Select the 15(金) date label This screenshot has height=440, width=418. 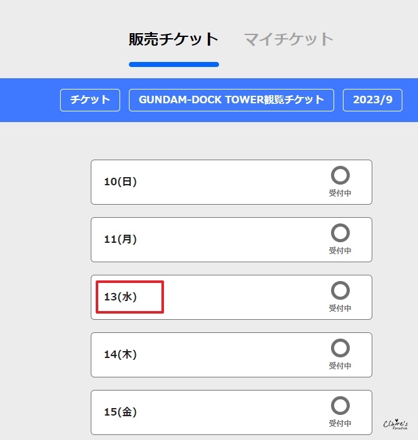point(120,412)
